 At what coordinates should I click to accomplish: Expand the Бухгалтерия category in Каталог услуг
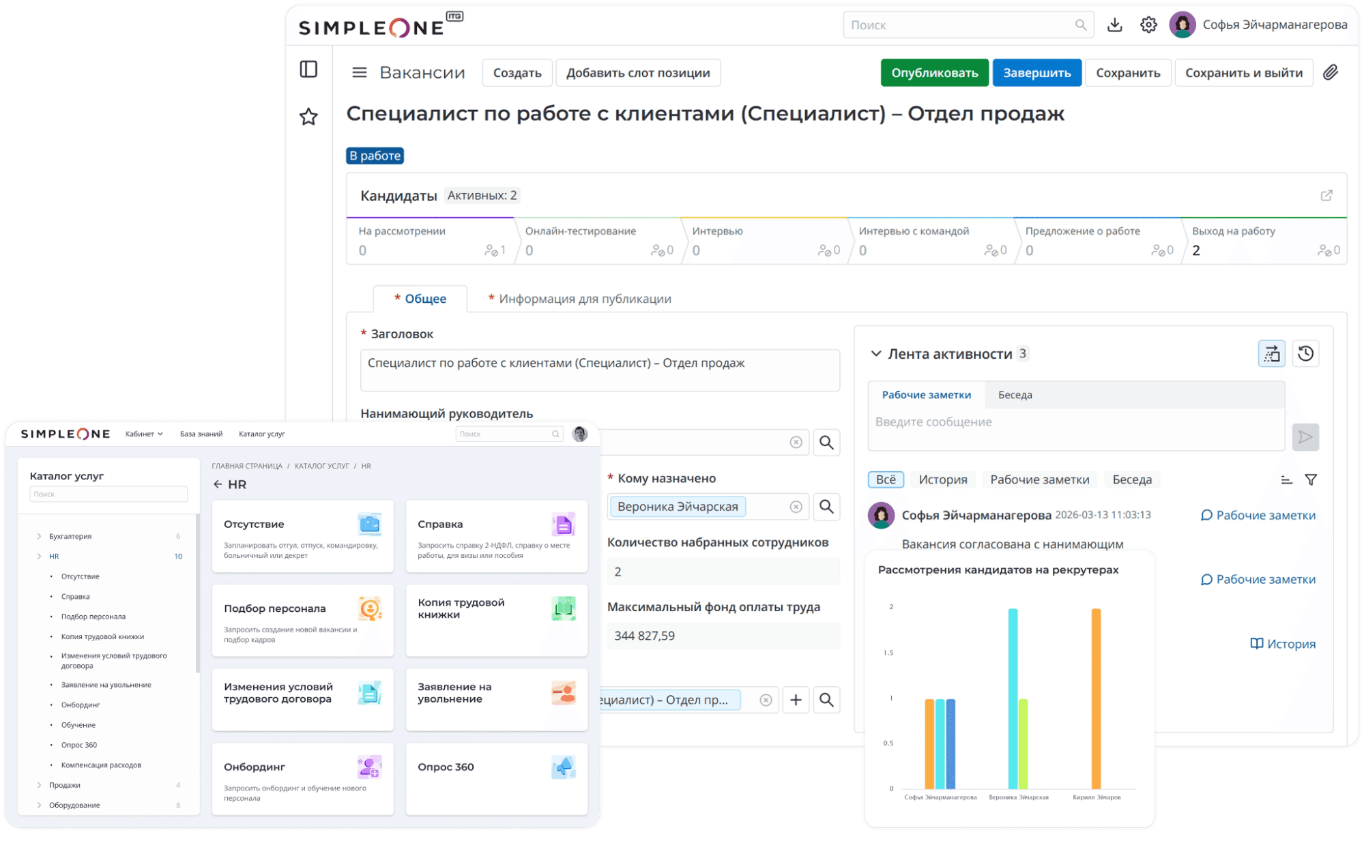(39, 536)
